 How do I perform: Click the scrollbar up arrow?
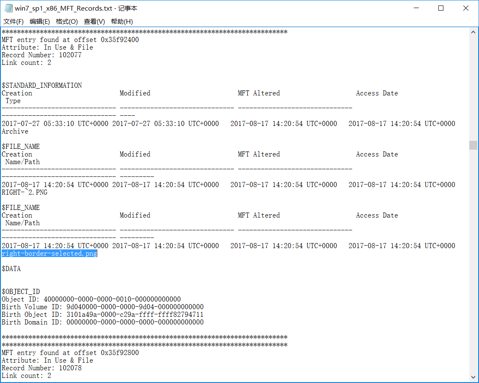click(473, 31)
